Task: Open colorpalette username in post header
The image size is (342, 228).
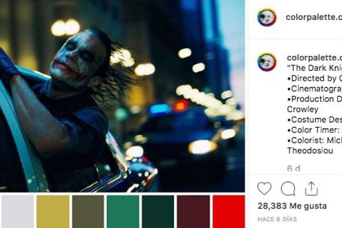Action: pyautogui.click(x=313, y=17)
